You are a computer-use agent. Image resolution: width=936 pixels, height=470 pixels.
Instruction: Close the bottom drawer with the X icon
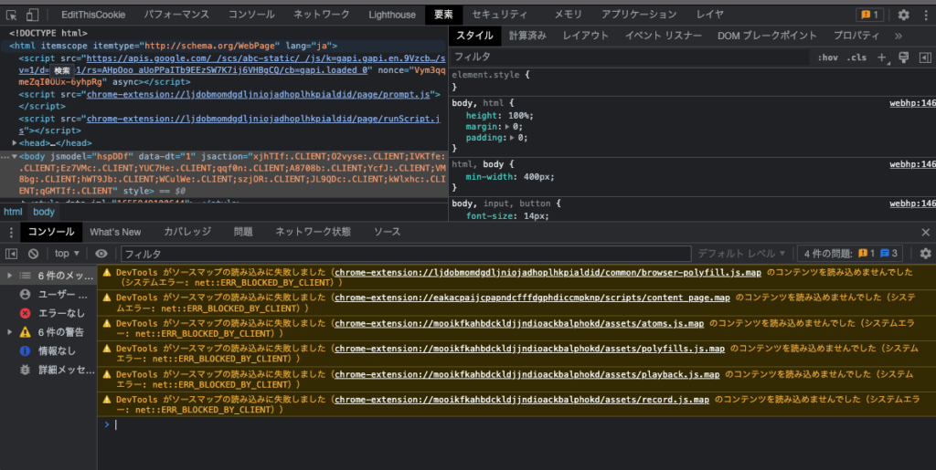click(925, 233)
